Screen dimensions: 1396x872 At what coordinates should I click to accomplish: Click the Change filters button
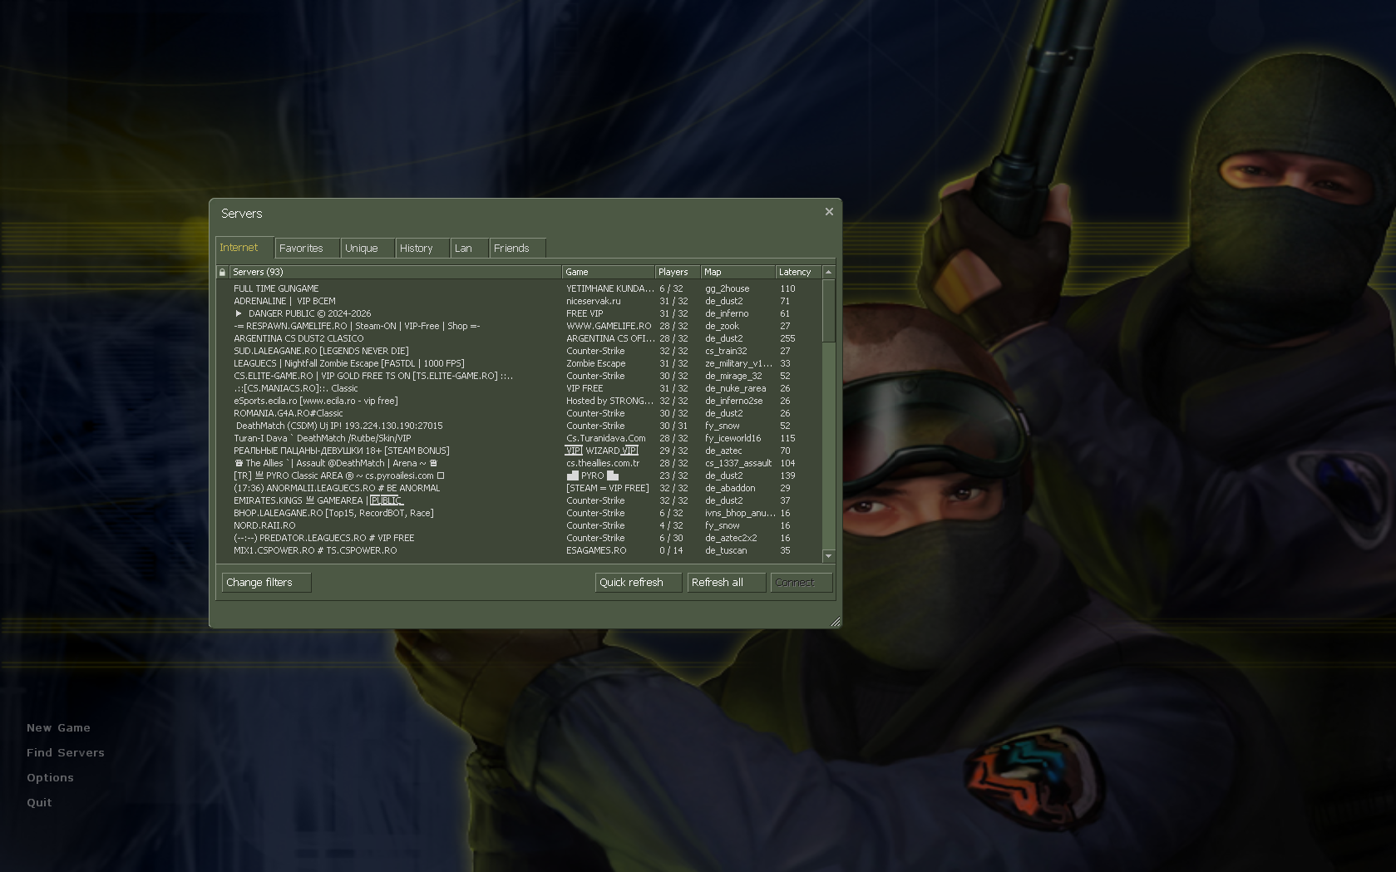pyautogui.click(x=266, y=583)
